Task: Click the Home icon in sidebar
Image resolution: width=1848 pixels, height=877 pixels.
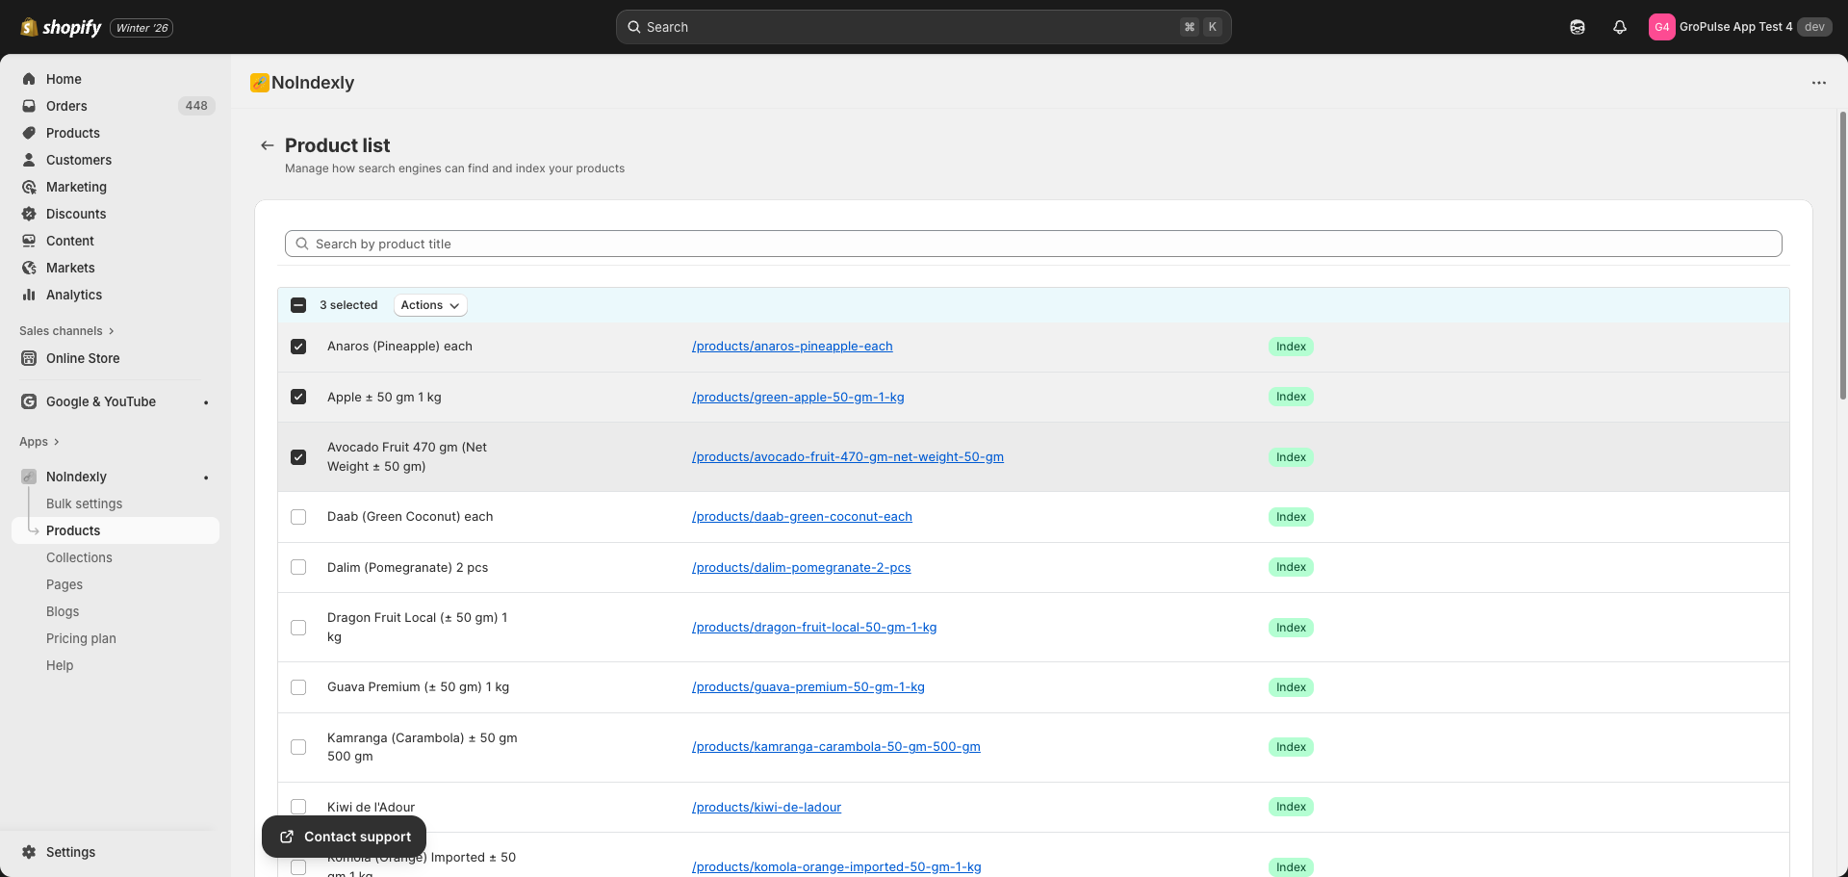Action: pos(29,79)
